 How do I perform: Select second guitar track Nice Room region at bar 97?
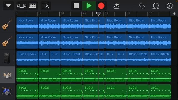[x=160, y=41]
